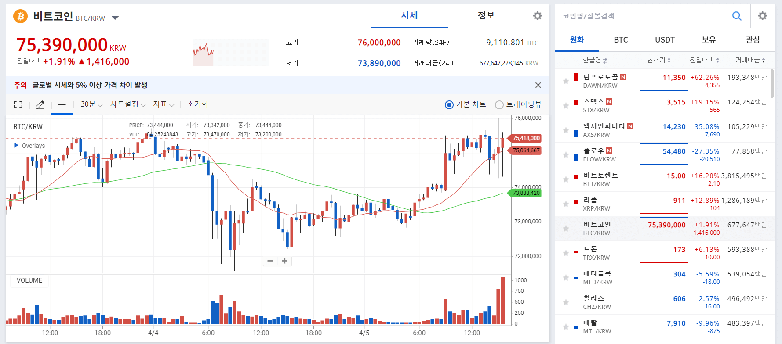Image resolution: width=782 pixels, height=344 pixels.
Task: Favorite star for 비트코인 BTC/KRW
Action: [566, 229]
